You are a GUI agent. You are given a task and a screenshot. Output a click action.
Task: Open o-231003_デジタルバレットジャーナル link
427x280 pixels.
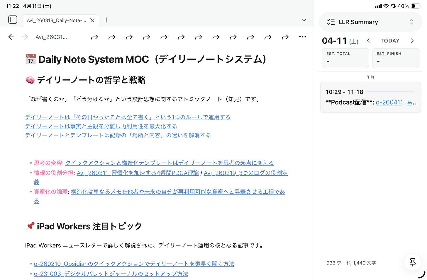pos(111,274)
